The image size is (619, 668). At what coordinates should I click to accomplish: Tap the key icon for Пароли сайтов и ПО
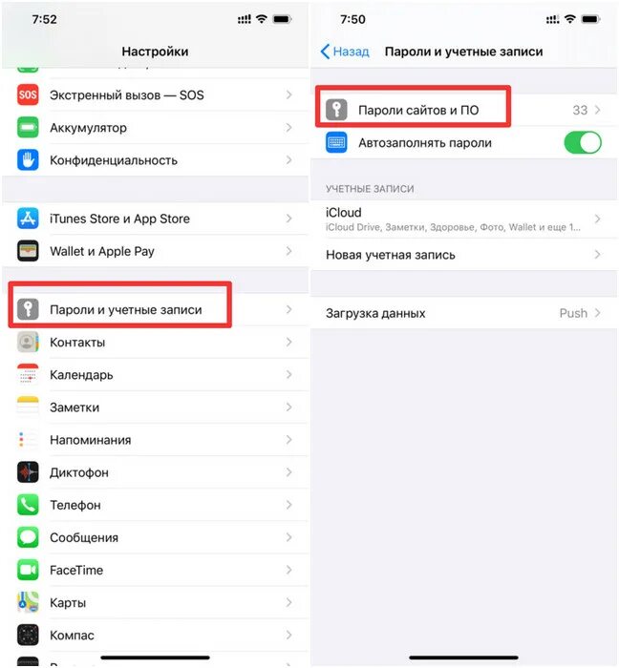336,110
